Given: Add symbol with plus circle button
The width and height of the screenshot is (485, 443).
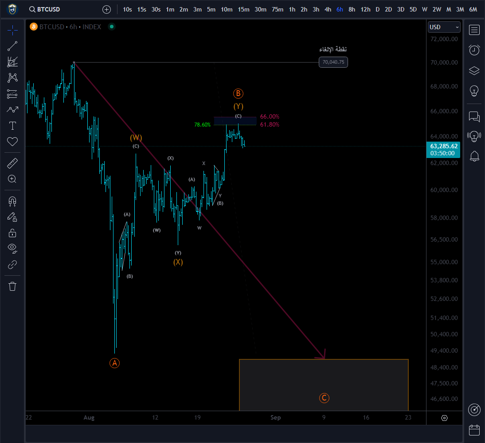Looking at the screenshot, I should pyautogui.click(x=106, y=10).
